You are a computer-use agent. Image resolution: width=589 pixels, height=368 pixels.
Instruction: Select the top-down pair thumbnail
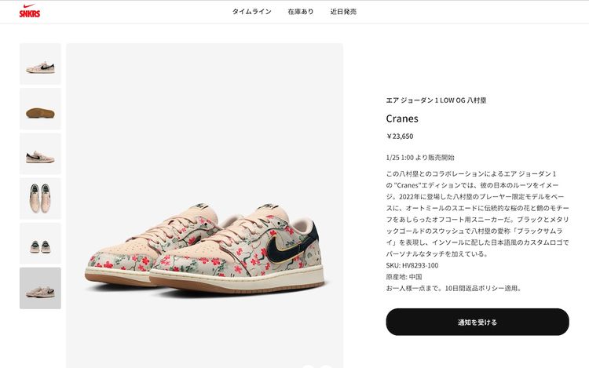point(40,199)
